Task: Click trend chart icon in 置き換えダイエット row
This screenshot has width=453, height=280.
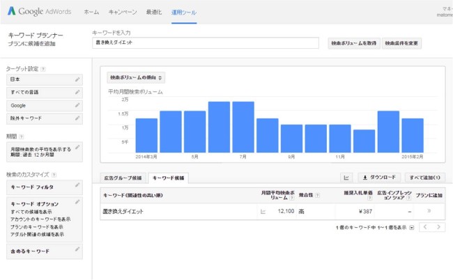Action: pyautogui.click(x=263, y=212)
